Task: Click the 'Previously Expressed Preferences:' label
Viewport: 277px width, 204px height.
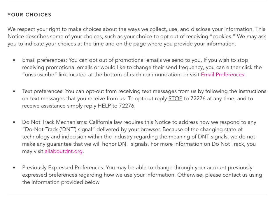Action: pos(63,168)
